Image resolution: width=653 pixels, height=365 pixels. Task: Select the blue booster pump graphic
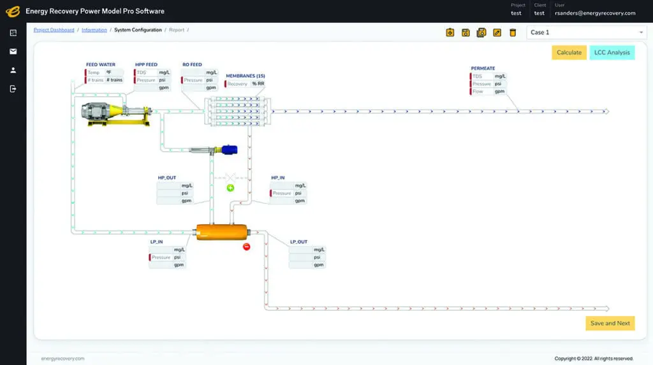(214, 150)
